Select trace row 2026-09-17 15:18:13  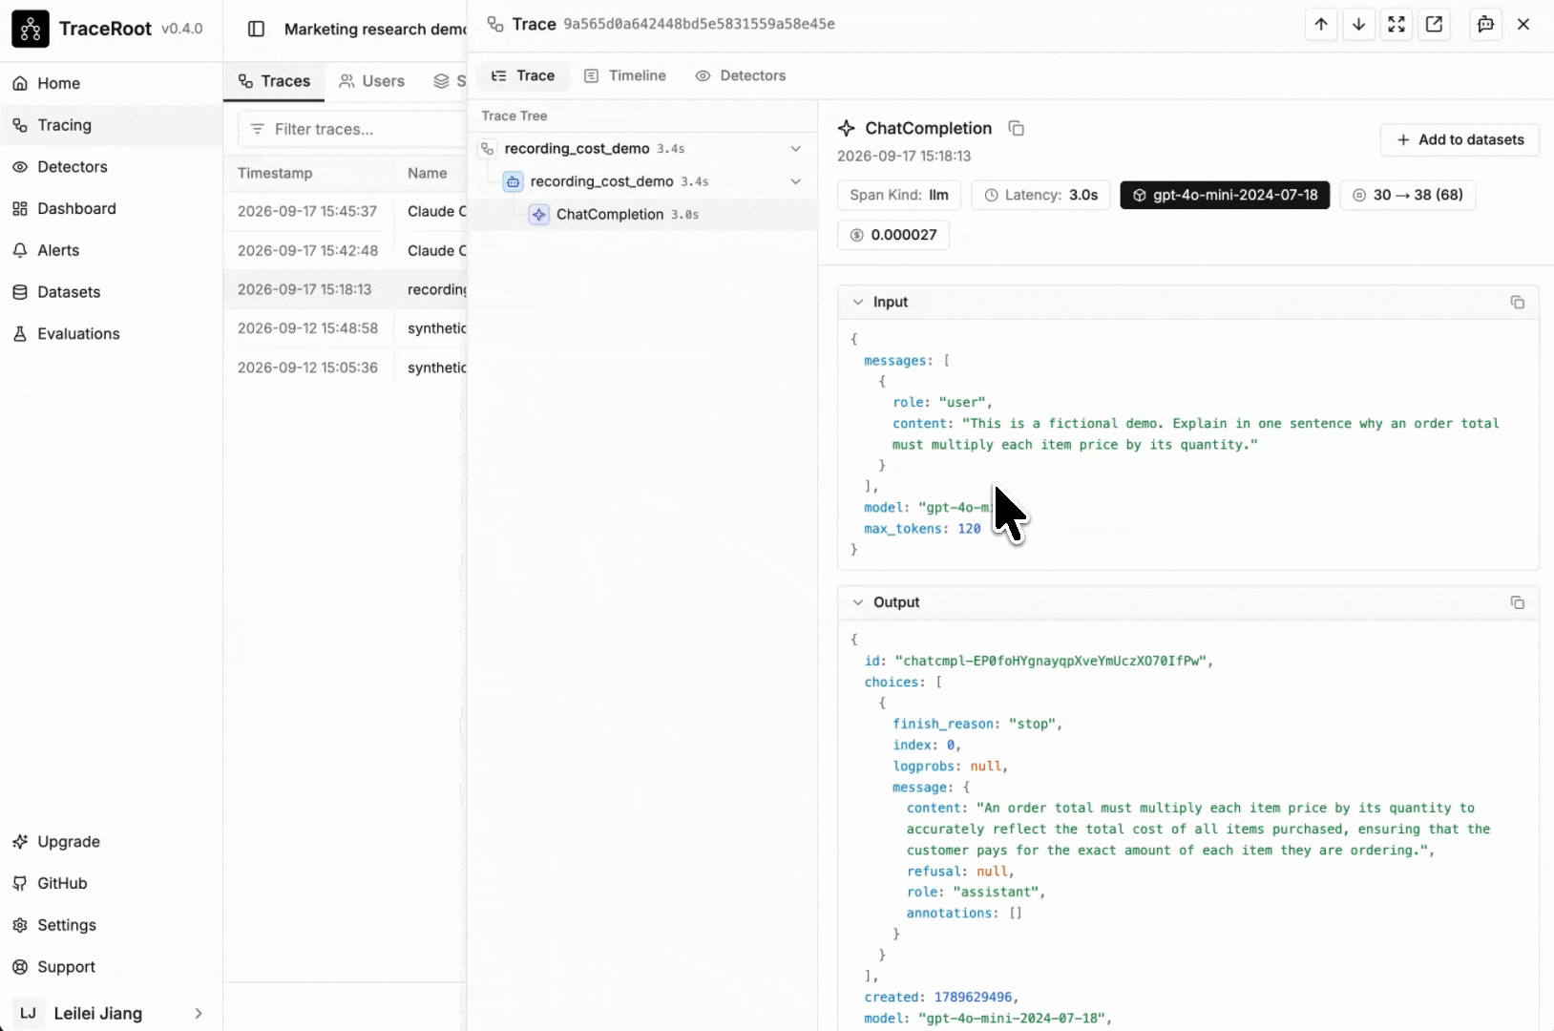click(x=346, y=289)
